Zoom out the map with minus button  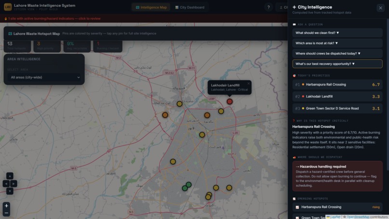[x=6, y=213]
